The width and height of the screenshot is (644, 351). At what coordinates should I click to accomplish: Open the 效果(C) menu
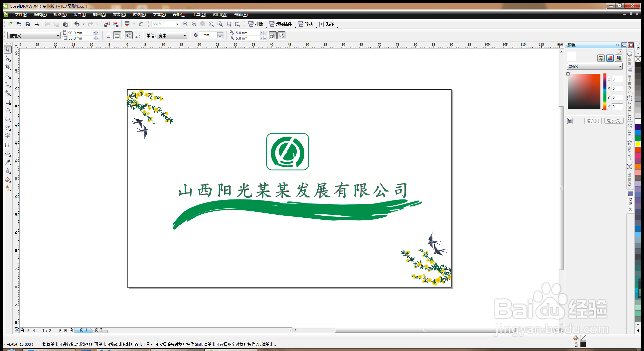119,15
